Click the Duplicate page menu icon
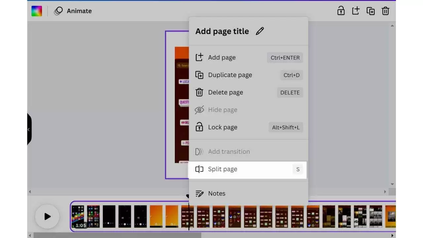This screenshot has width=423, height=238. pos(199,75)
